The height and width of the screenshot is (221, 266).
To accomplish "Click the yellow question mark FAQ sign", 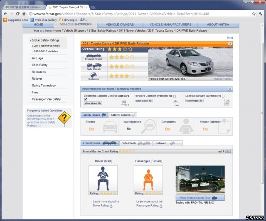I will coord(64,118).
